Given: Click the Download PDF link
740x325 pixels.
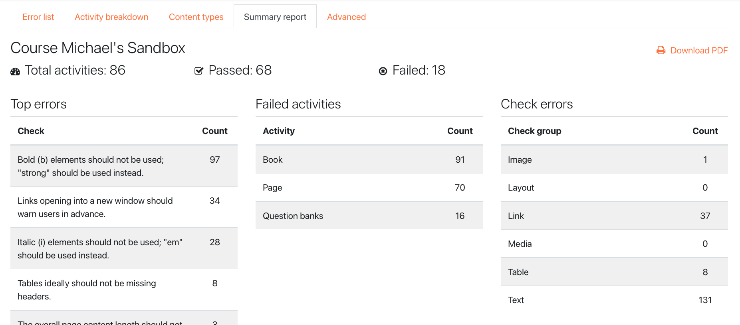Looking at the screenshot, I should [x=699, y=51].
